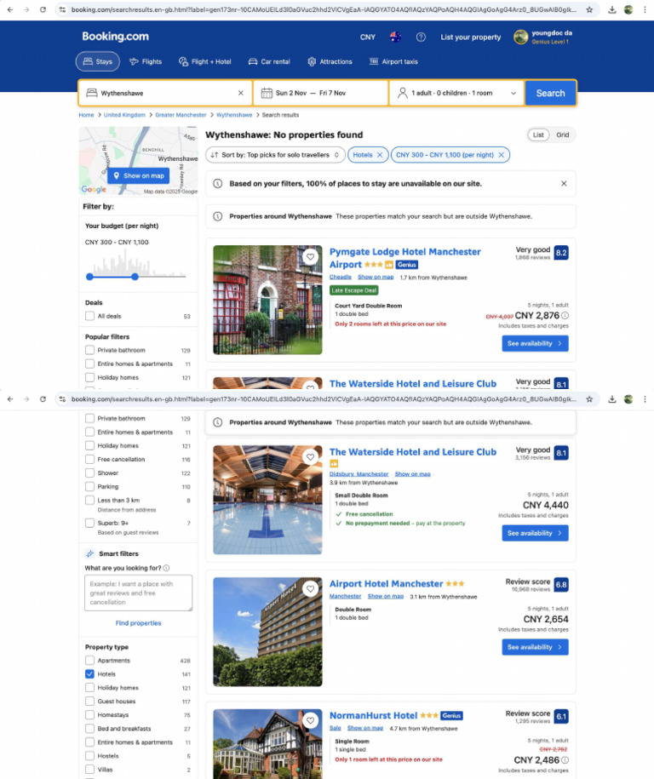Open the Flight + Hotel tab

point(204,61)
